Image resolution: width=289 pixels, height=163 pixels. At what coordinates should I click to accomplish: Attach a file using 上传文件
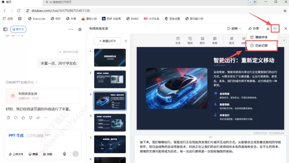coord(16,154)
